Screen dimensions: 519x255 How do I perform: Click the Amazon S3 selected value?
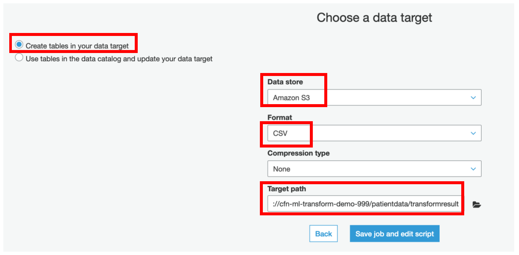[292, 98]
